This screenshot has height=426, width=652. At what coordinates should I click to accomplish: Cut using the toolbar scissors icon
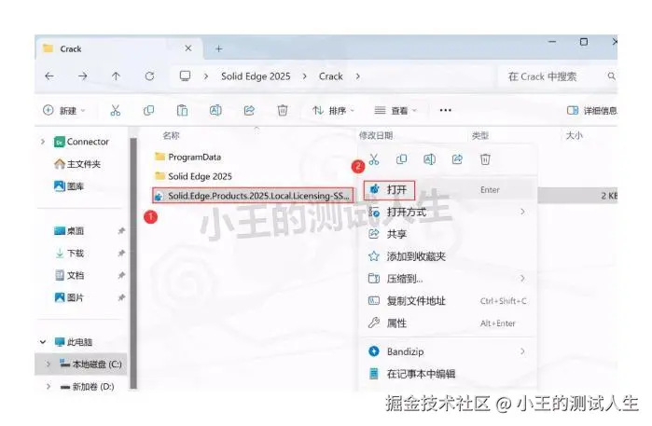coord(115,110)
